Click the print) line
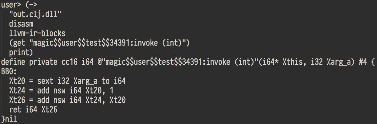377x124 pixels. (21, 52)
